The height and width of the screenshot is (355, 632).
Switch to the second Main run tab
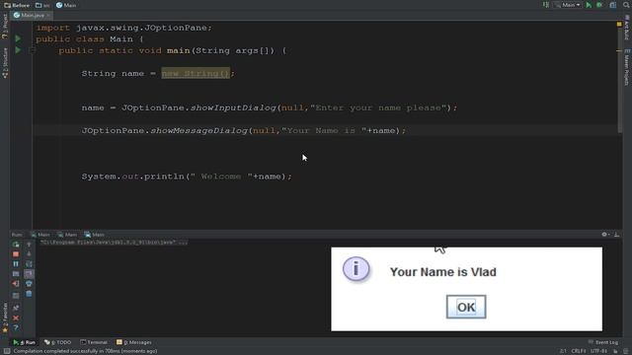click(67, 235)
